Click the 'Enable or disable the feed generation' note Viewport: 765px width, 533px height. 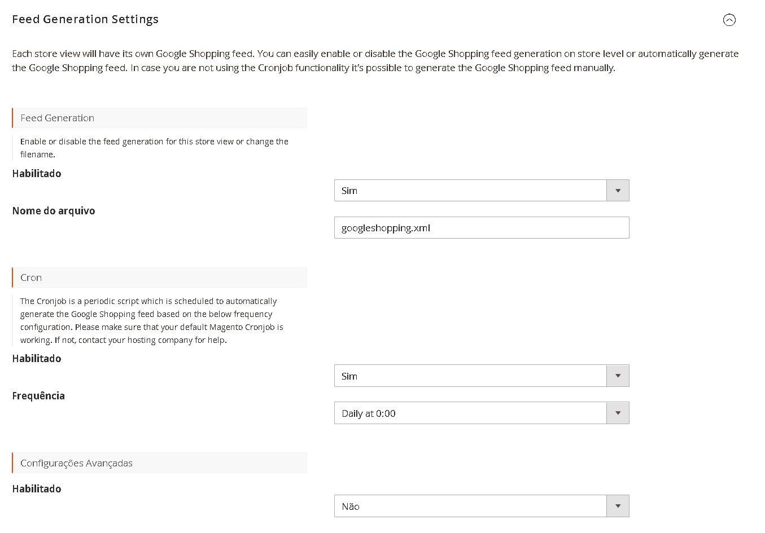pyautogui.click(x=154, y=148)
